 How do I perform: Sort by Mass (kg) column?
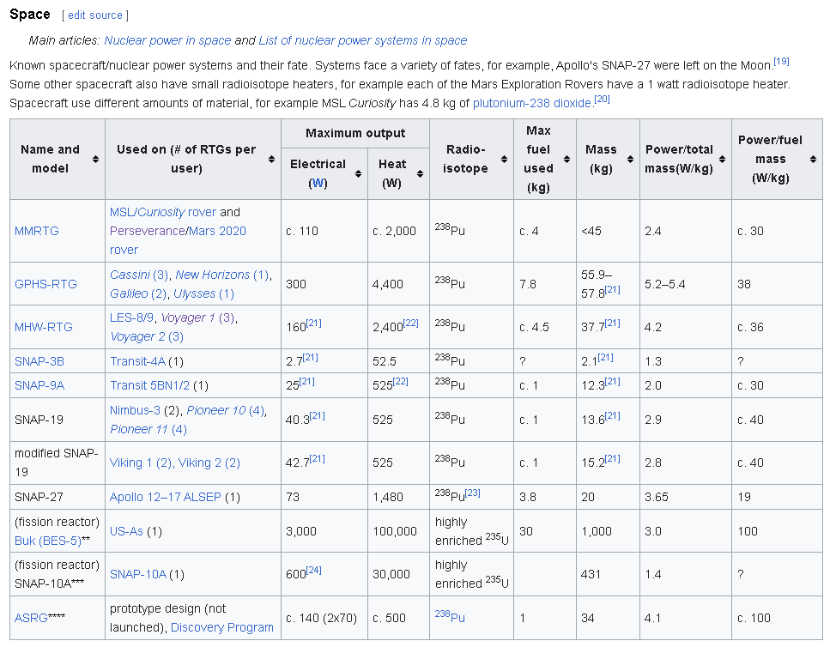[x=630, y=160]
